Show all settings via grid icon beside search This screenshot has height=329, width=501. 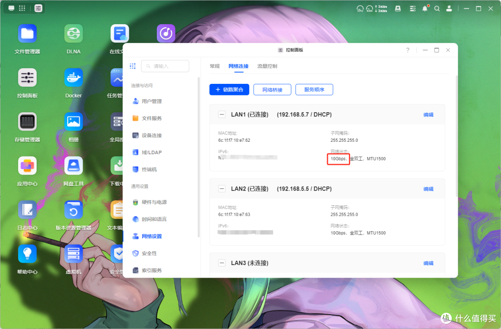(133, 66)
